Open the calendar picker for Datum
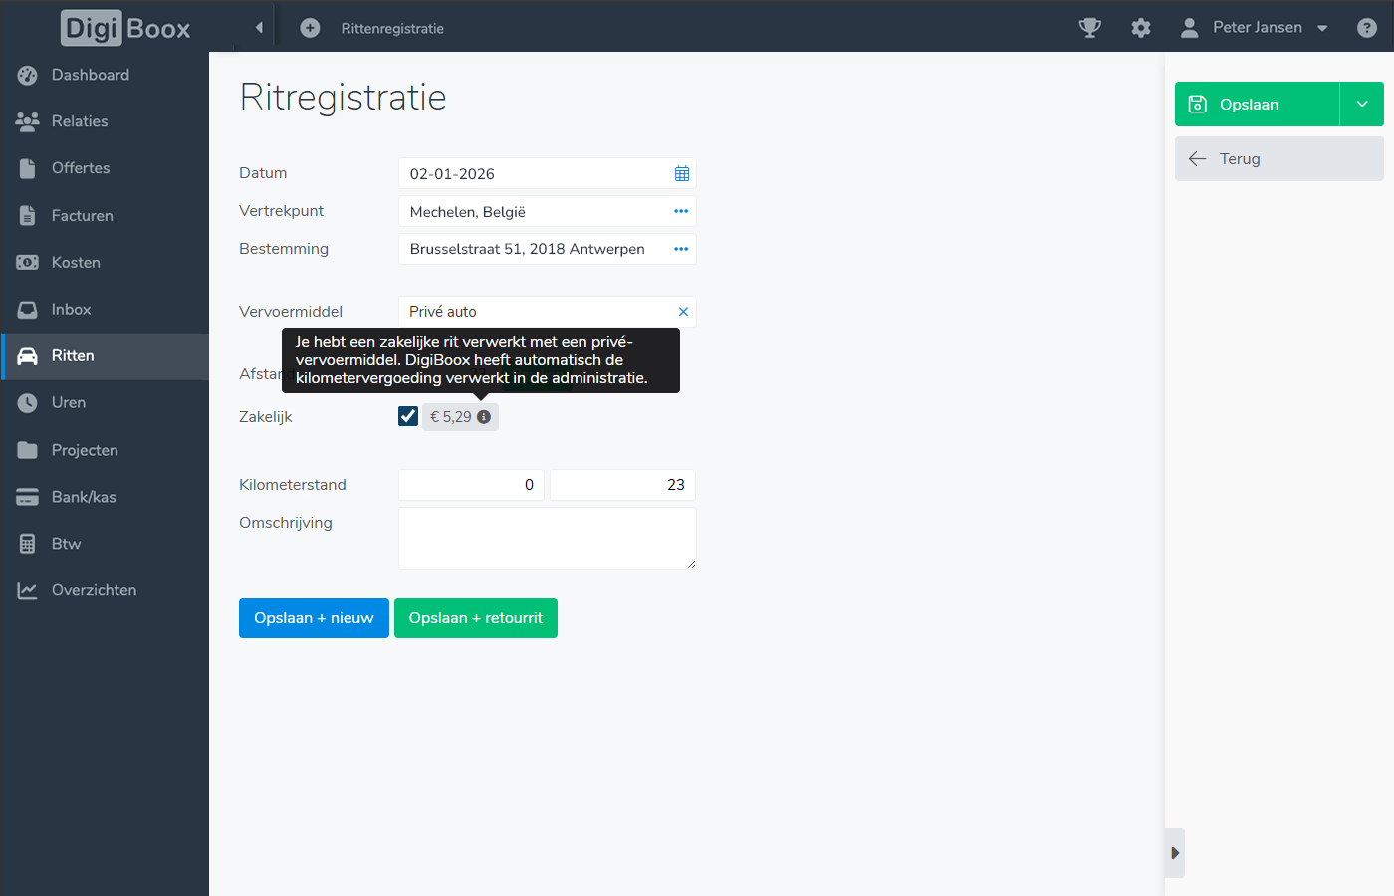1394x896 pixels. tap(682, 174)
